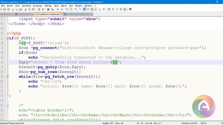This screenshot has width=223, height=125.
Task: Undo the last edit with the green arrow
Action: (39, 9)
